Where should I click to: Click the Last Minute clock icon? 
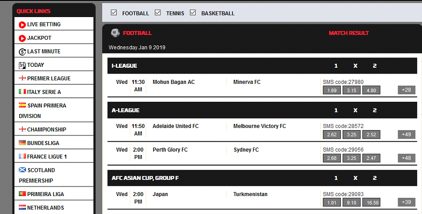(23, 52)
